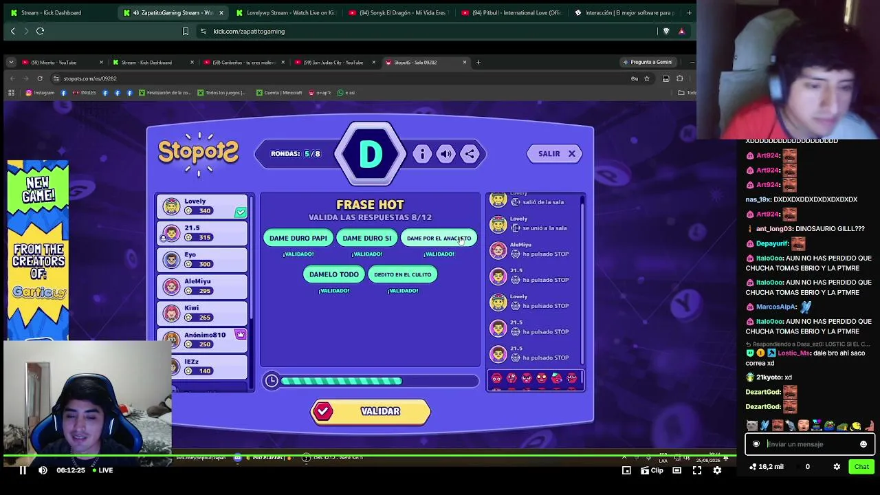Mute the Kick stream volume
Viewport: 880px width, 495px height.
[43, 470]
